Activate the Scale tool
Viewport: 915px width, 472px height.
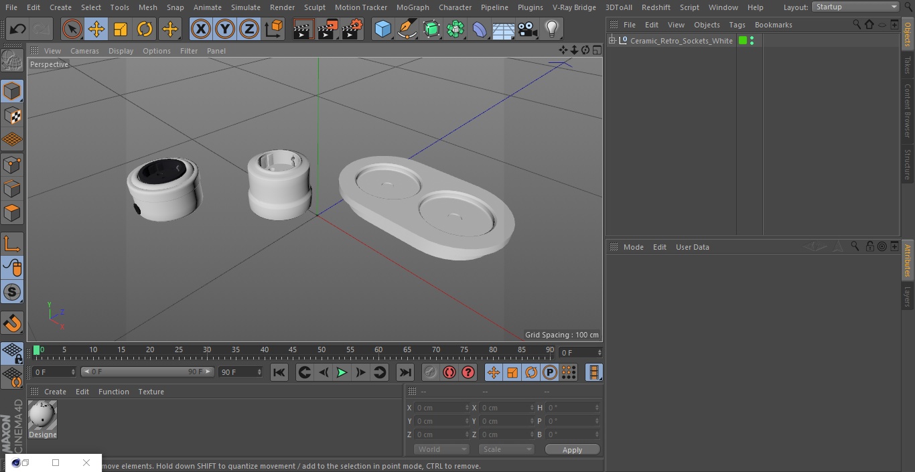(121, 29)
